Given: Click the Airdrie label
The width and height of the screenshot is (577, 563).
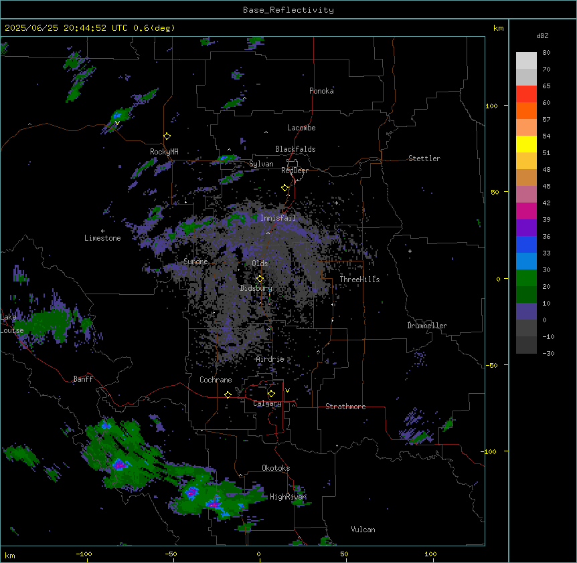Looking at the screenshot, I should (x=270, y=359).
